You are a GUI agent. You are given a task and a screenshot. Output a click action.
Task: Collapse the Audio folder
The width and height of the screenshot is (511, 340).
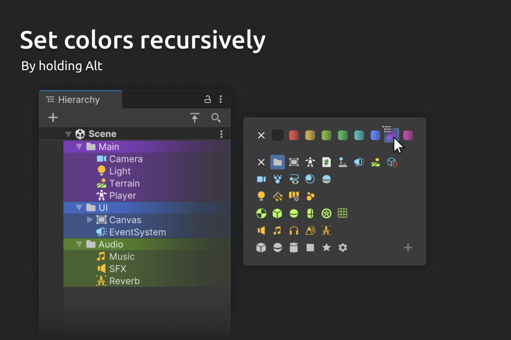click(x=79, y=244)
